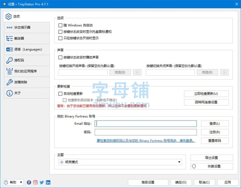Click the 授权码 key icon

pos(10,60)
